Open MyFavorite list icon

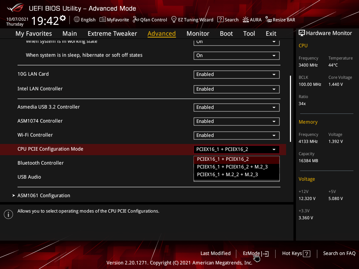[x=103, y=20]
